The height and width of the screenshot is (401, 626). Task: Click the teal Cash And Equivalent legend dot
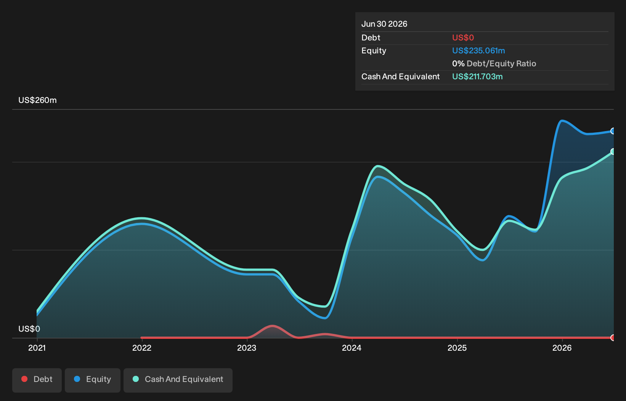point(136,379)
